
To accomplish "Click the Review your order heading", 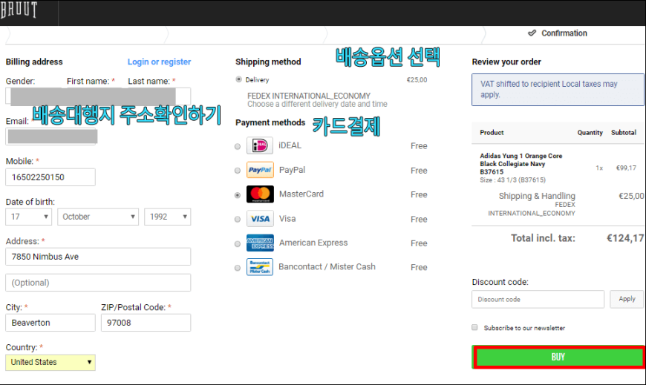I will [x=506, y=62].
